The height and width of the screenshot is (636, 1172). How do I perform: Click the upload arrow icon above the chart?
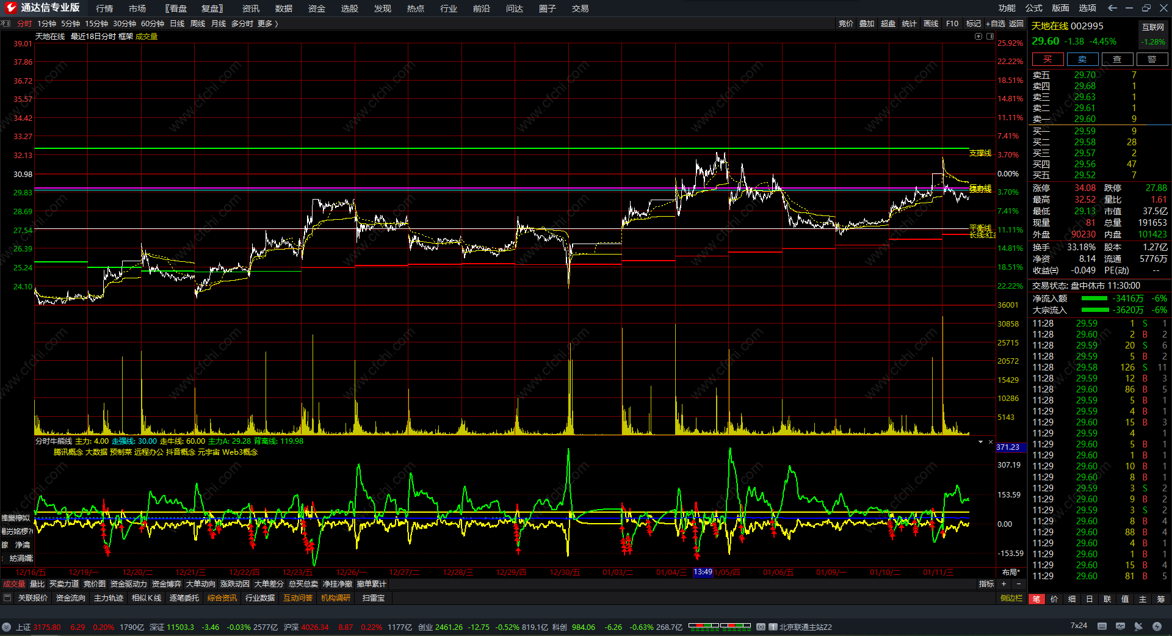[978, 37]
